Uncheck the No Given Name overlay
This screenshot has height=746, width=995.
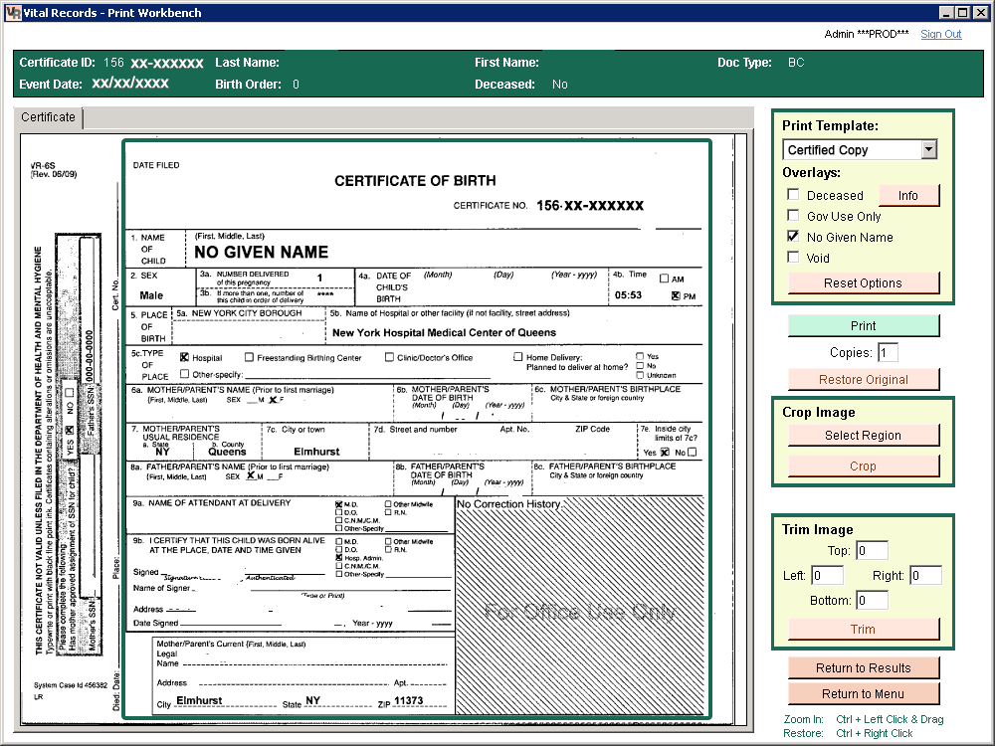793,237
